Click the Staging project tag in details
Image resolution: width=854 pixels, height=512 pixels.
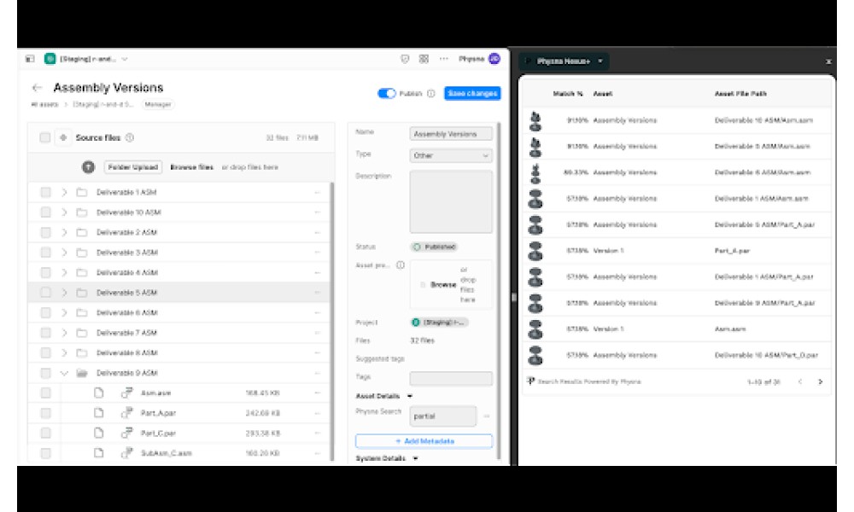439,322
